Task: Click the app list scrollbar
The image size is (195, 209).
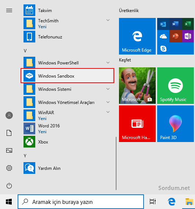Action: [116, 163]
